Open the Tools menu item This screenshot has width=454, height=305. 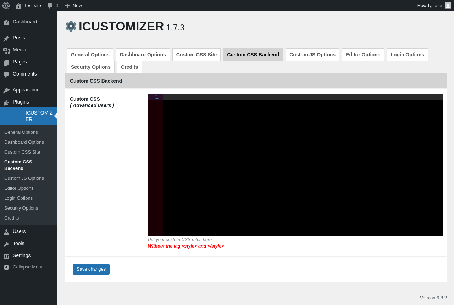[28, 244]
